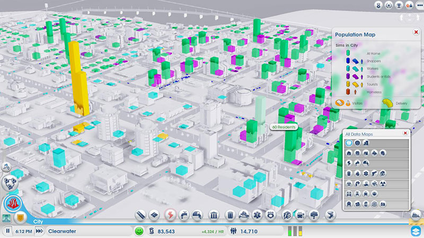This screenshot has height=238, width=424.
Task: Open the trophy leaderboard icon
Action: (399, 5)
